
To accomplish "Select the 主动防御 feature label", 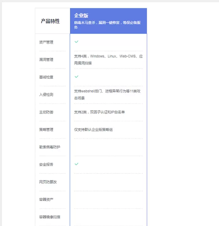I will 46,112.
